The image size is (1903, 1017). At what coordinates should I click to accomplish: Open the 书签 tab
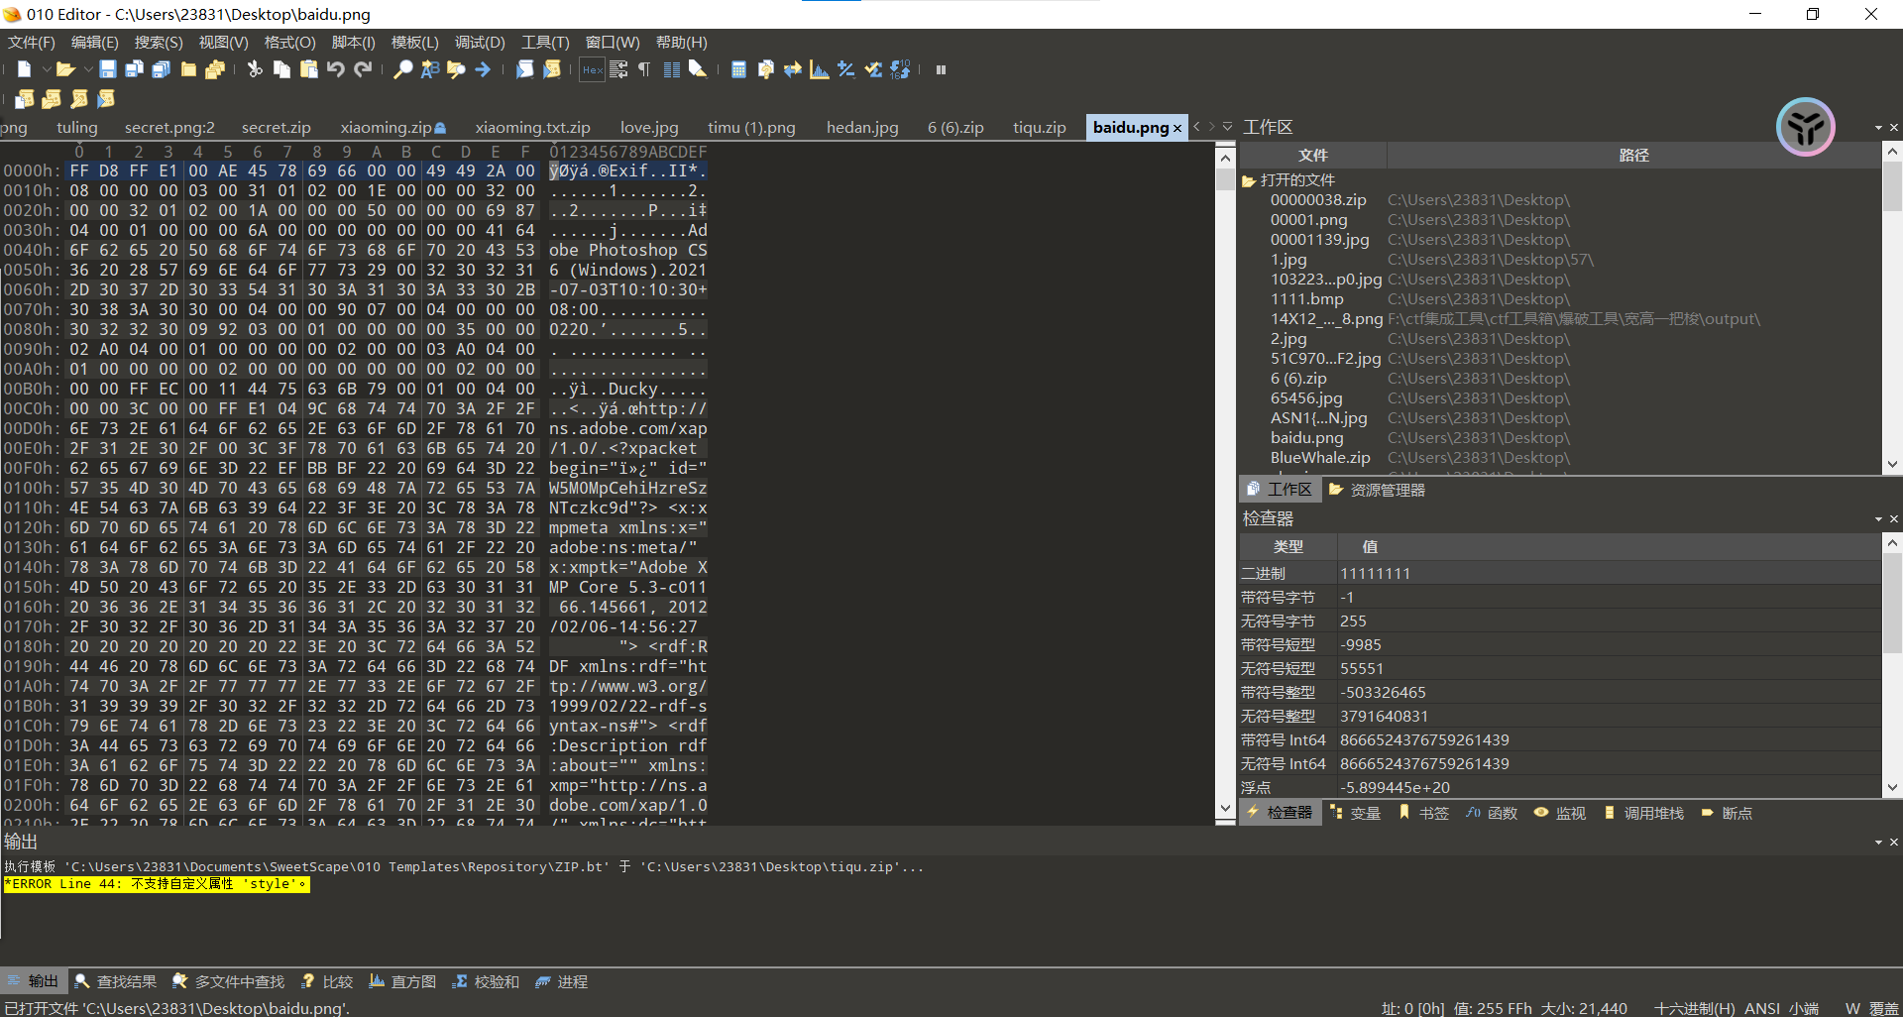(x=1423, y=813)
